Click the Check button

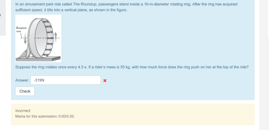[25, 91]
